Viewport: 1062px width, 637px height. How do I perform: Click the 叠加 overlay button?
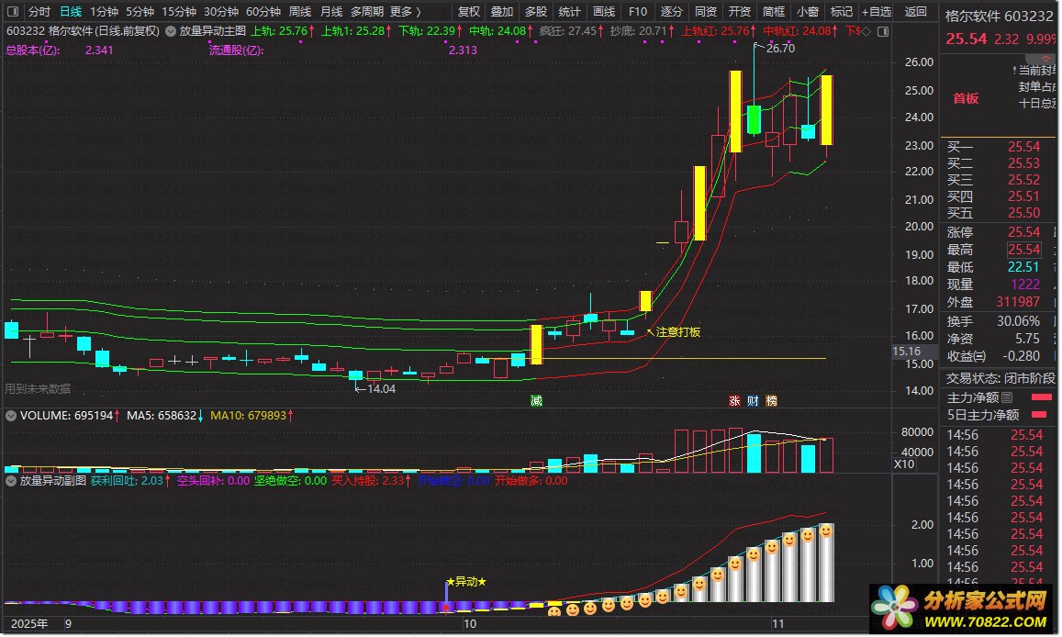tap(502, 12)
